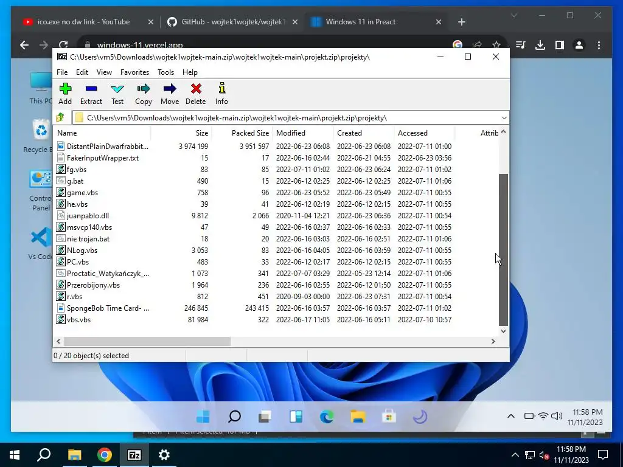The height and width of the screenshot is (467, 623).
Task: Open the Chrome downloads icon
Action: click(x=540, y=45)
